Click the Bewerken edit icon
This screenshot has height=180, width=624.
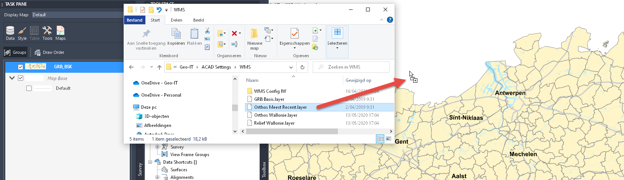[x=315, y=39]
